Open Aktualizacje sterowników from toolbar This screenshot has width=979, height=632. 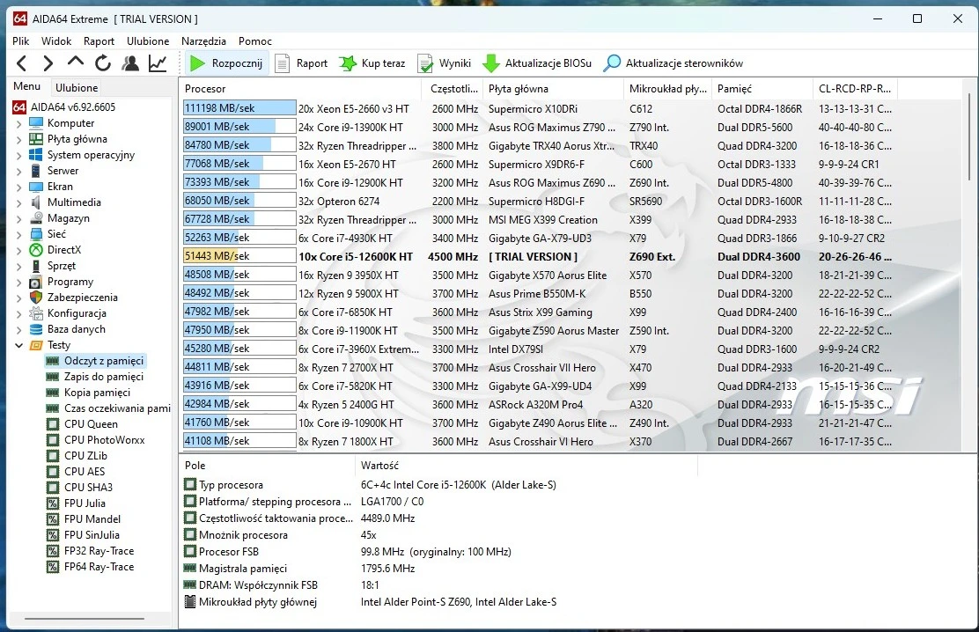click(x=674, y=63)
